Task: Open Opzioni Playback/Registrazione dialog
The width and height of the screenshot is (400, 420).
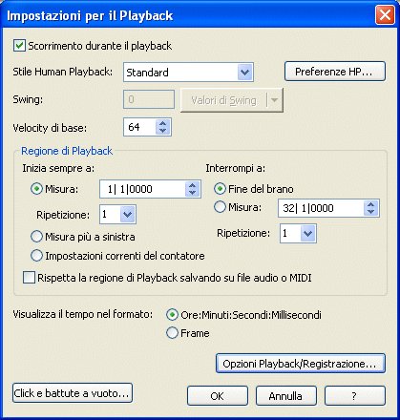Action: pos(301,364)
